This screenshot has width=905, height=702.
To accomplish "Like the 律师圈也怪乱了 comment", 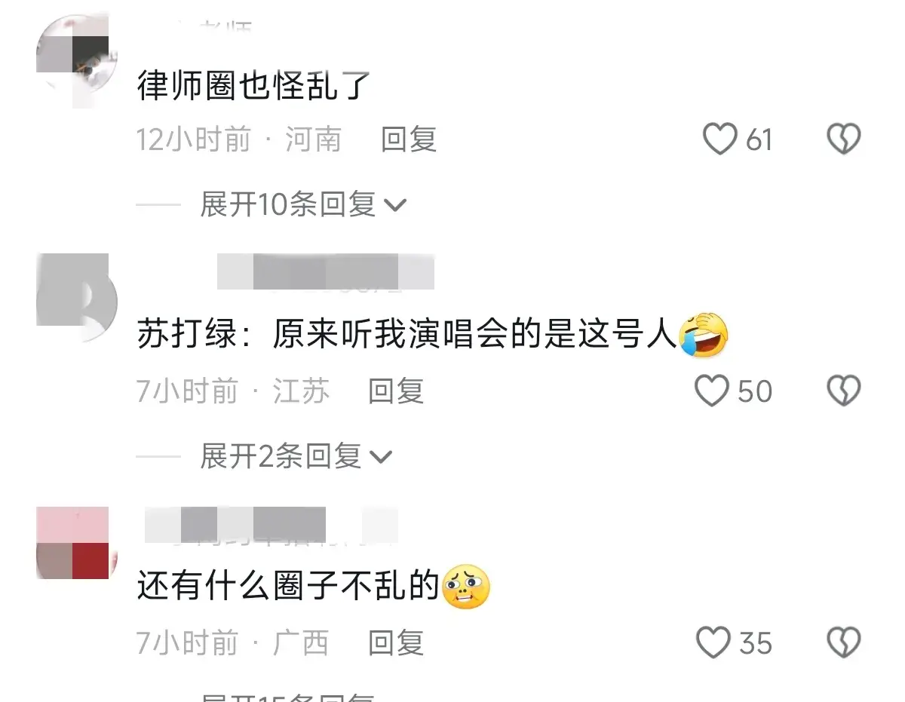I will coord(719,140).
